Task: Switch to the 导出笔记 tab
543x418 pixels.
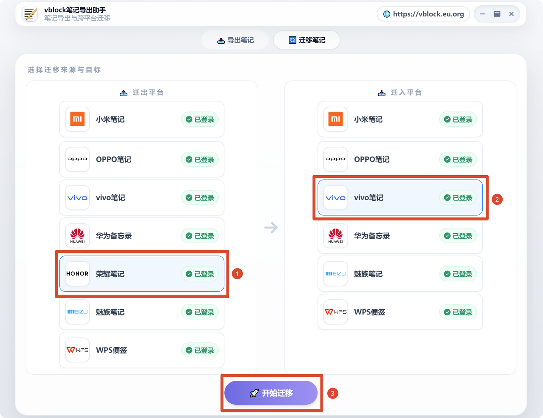Action: [235, 40]
